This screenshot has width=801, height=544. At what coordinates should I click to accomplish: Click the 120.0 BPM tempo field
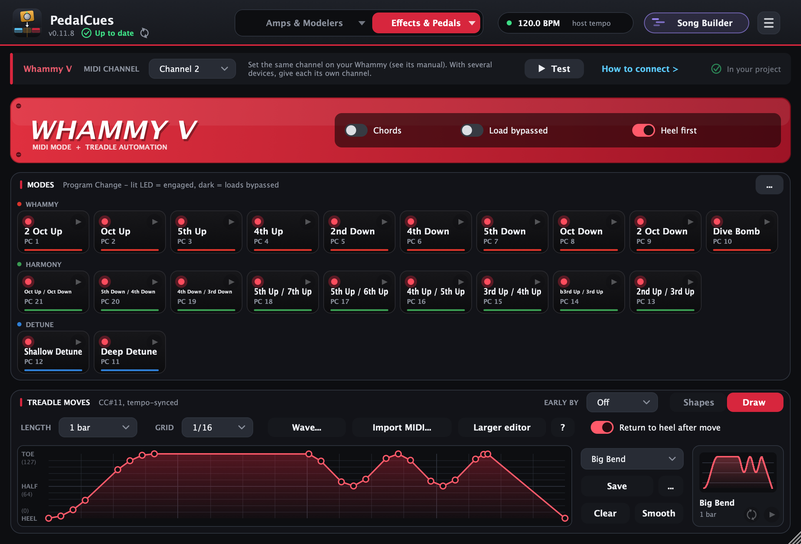(x=565, y=23)
